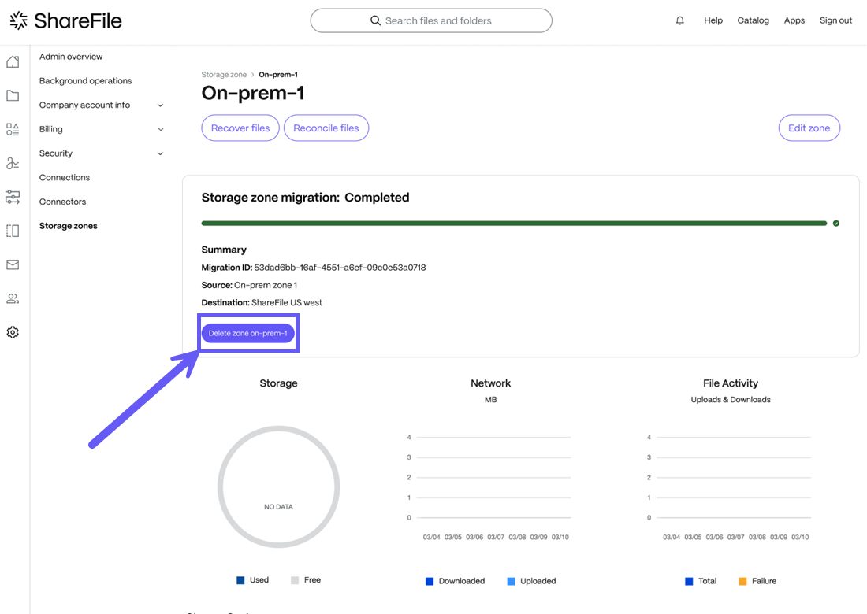Click the Used legend swatch

240,580
